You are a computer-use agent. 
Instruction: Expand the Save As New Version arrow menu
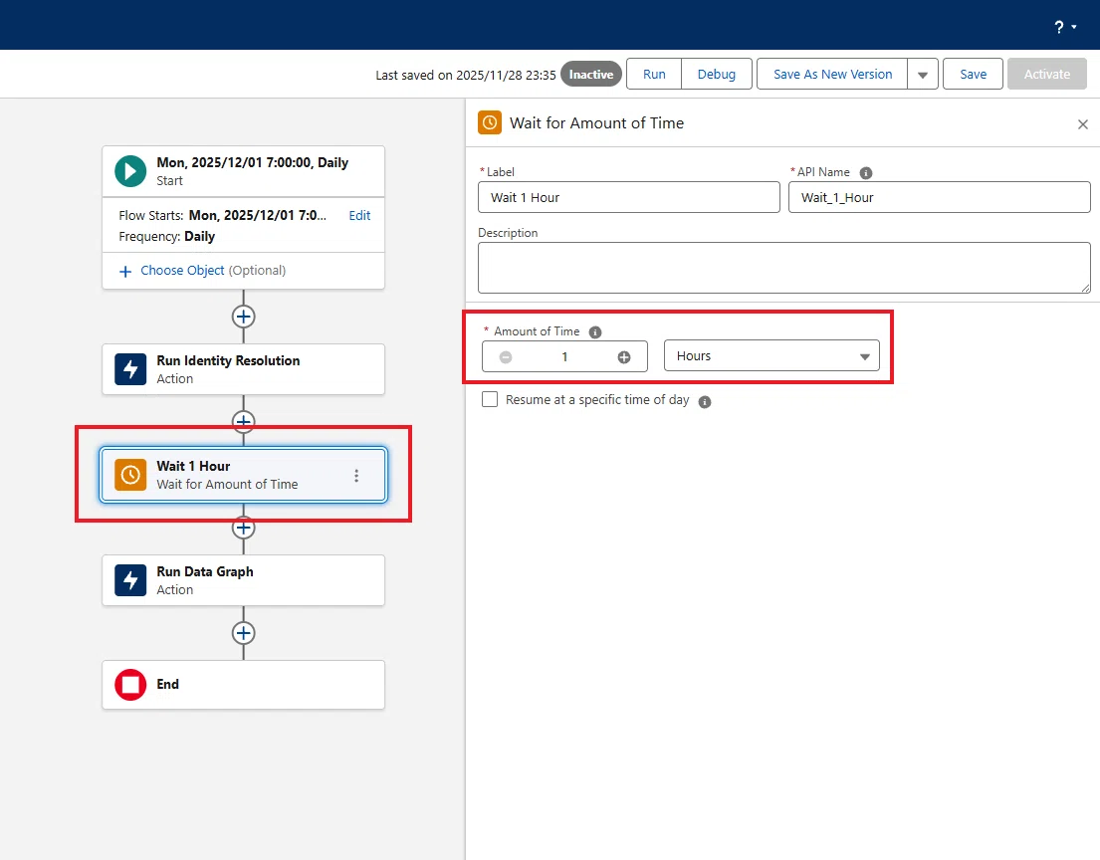click(x=923, y=75)
